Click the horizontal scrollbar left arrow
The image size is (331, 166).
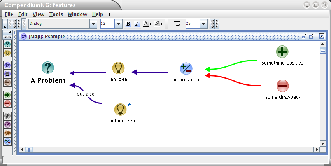(x=22, y=150)
